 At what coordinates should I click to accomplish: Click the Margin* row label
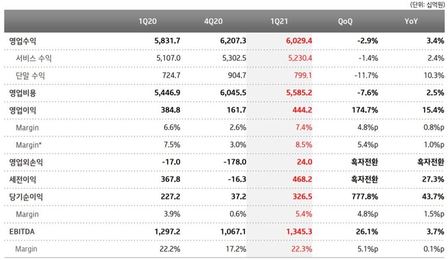coord(30,145)
